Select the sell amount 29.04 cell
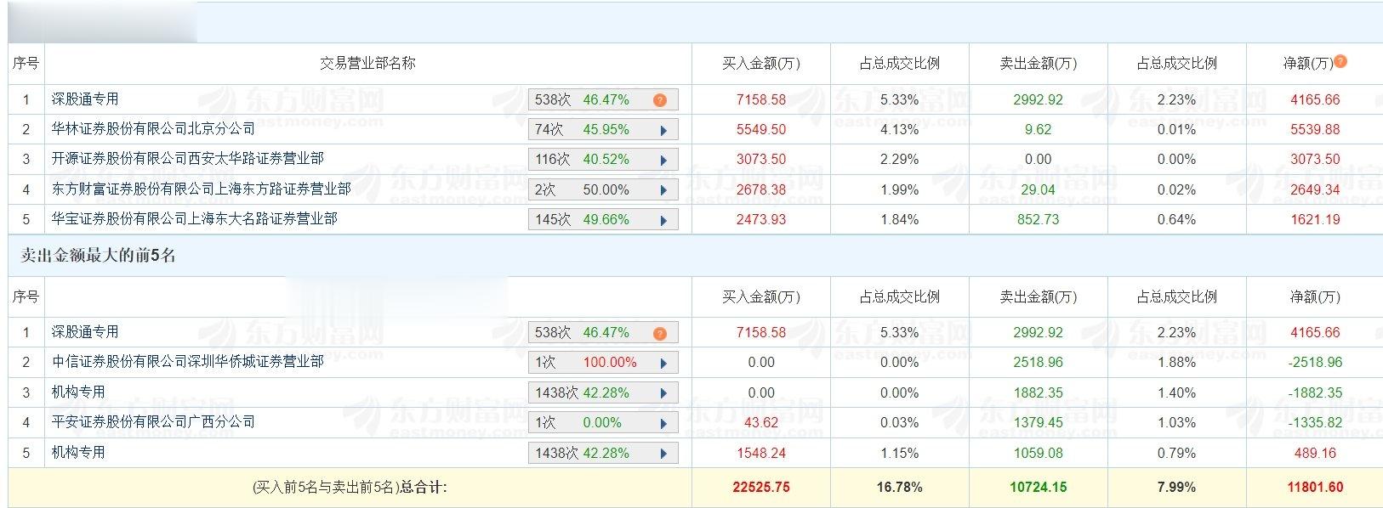Screen dimensions: 1383x508 pyautogui.click(x=1039, y=189)
